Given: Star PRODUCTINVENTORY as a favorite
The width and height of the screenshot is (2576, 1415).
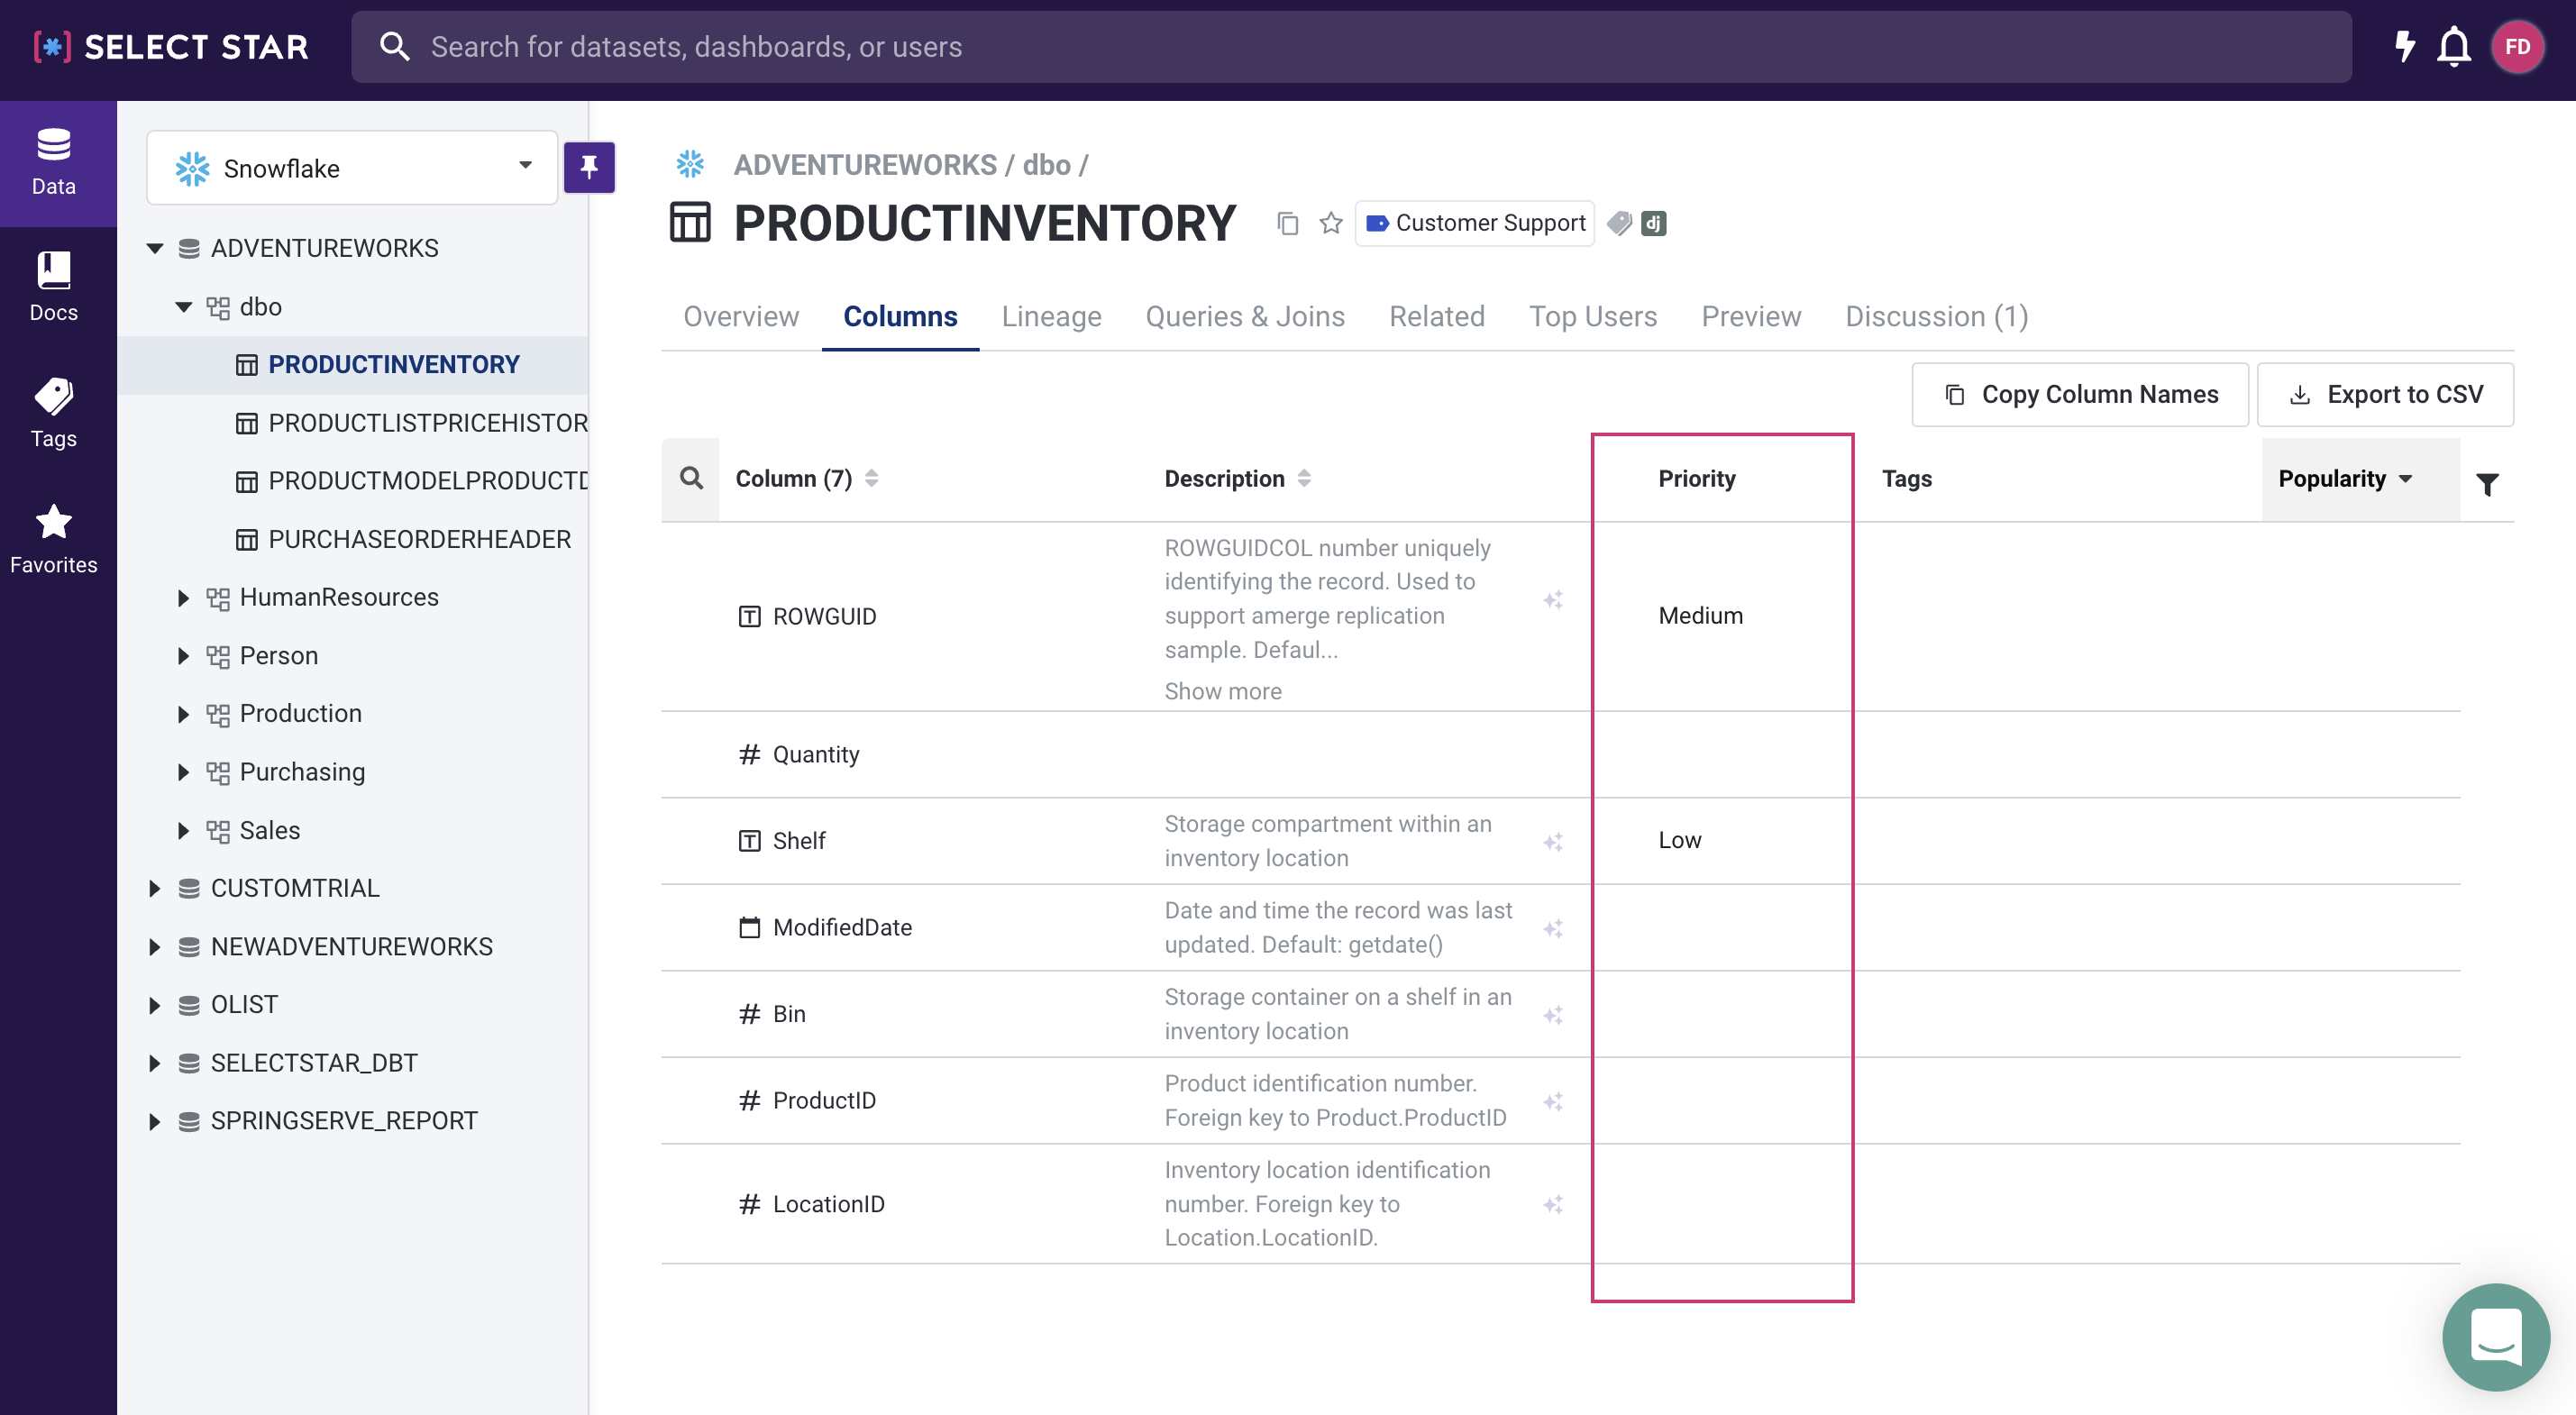Looking at the screenshot, I should pos(1330,223).
